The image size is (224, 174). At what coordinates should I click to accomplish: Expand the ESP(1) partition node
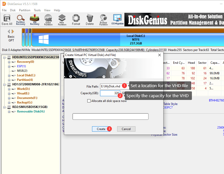pos(9,67)
